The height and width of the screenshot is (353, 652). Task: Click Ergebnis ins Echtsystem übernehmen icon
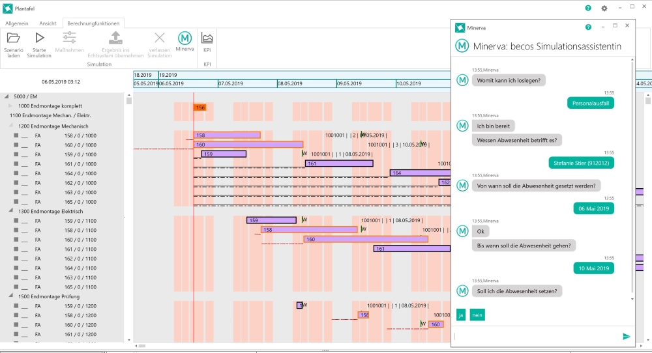[x=115, y=38]
